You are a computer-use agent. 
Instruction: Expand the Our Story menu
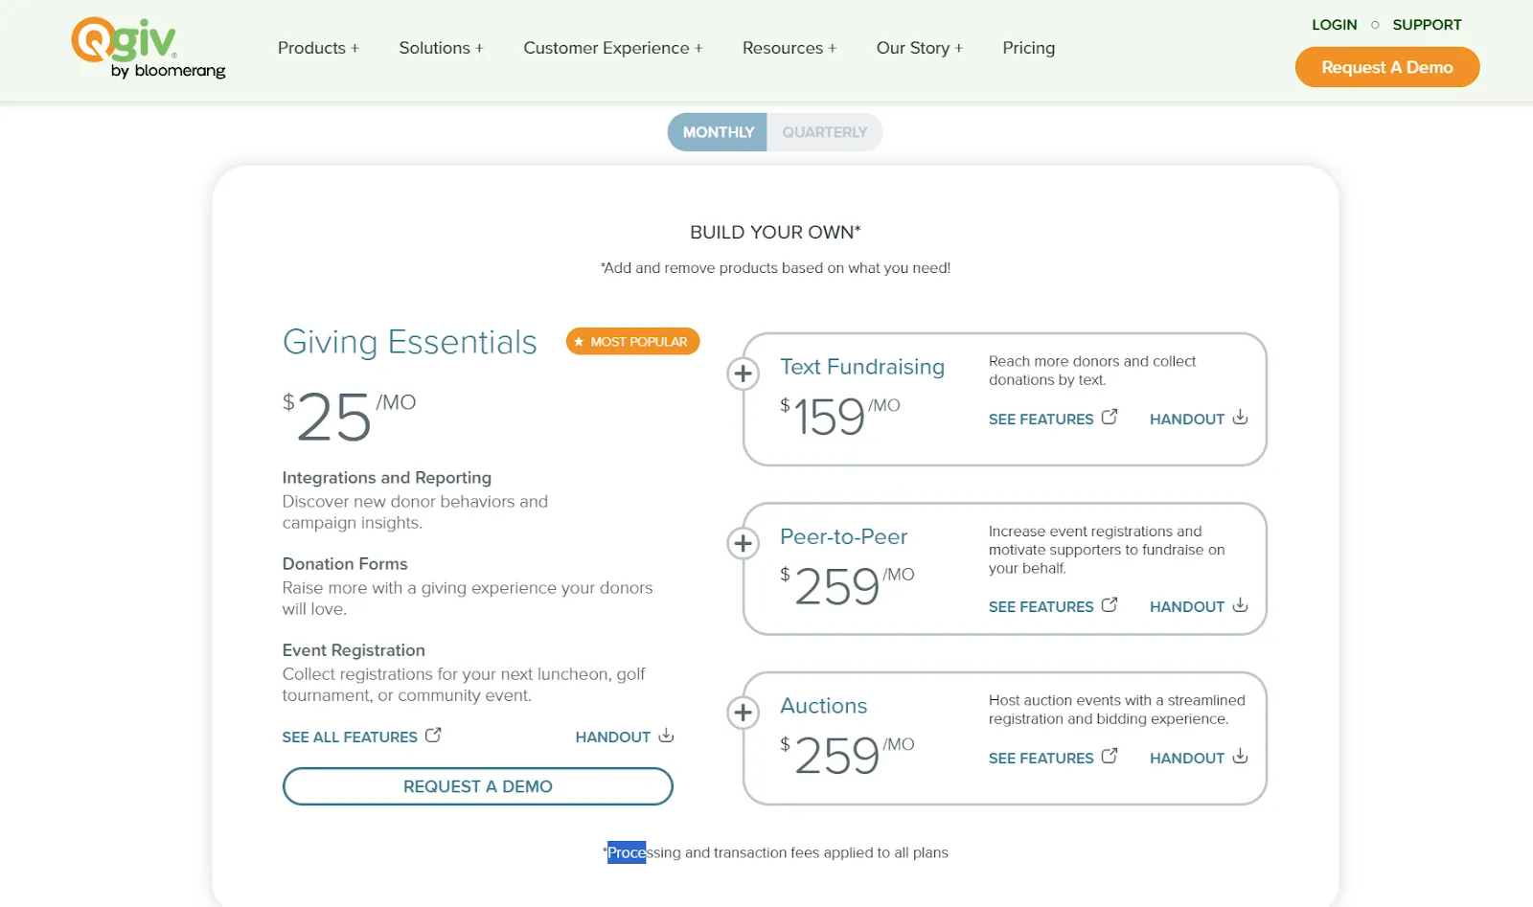pyautogui.click(x=920, y=48)
